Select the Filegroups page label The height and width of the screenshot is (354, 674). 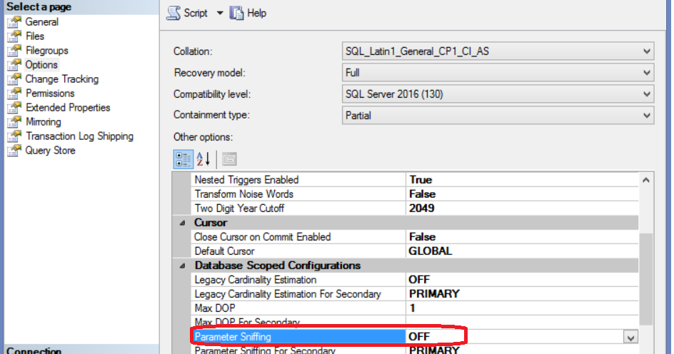47,50
